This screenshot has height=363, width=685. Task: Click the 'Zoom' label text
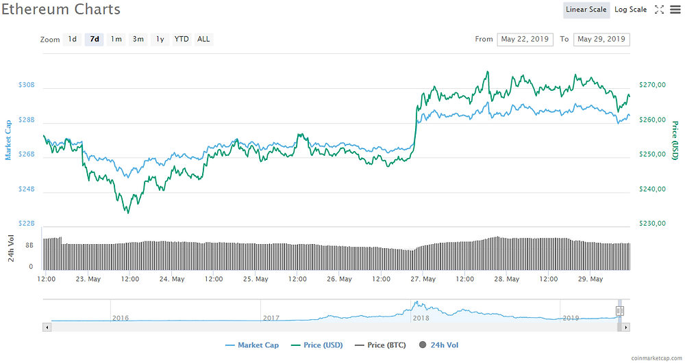pyautogui.click(x=50, y=40)
